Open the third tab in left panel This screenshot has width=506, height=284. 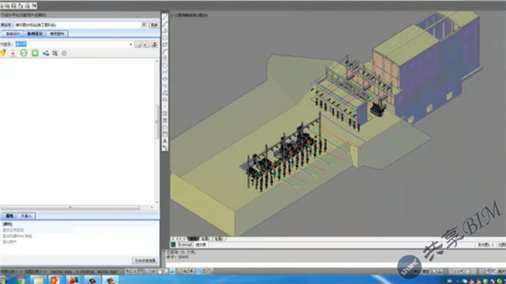click(57, 33)
